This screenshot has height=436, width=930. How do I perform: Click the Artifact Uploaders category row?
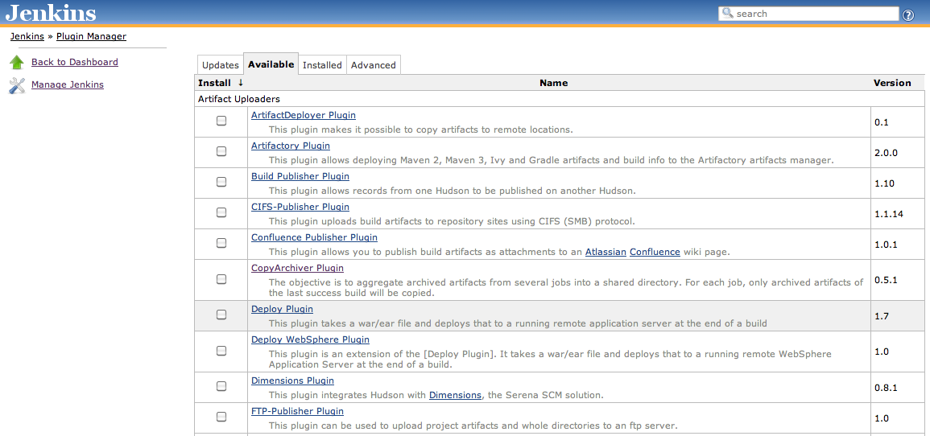coord(560,99)
